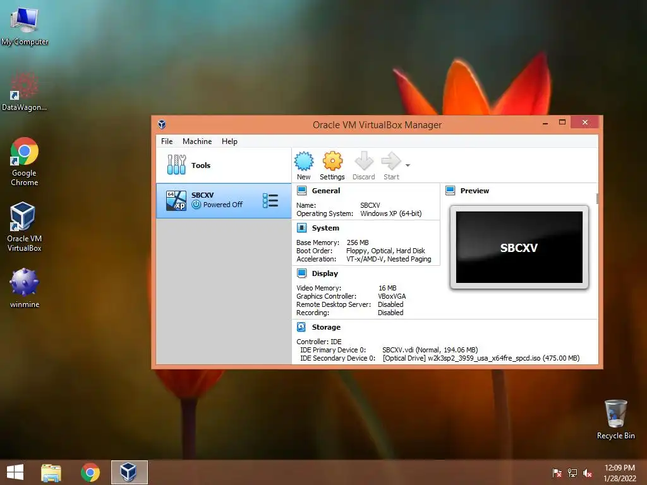Image resolution: width=647 pixels, height=485 pixels.
Task: Click the network tray icon
Action: [572, 472]
